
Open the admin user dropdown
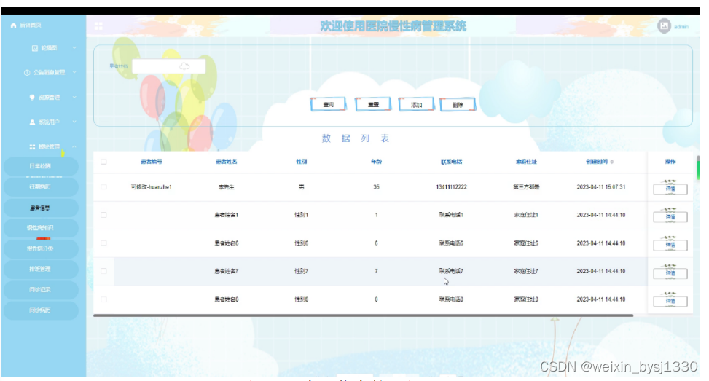coord(681,27)
